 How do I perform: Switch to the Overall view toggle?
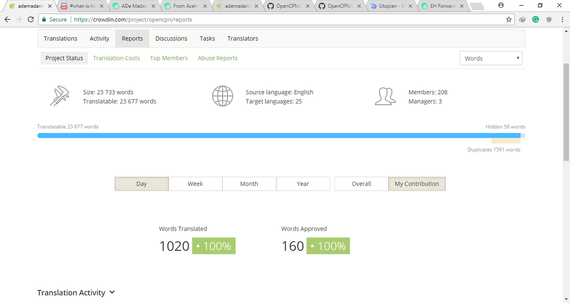(362, 184)
